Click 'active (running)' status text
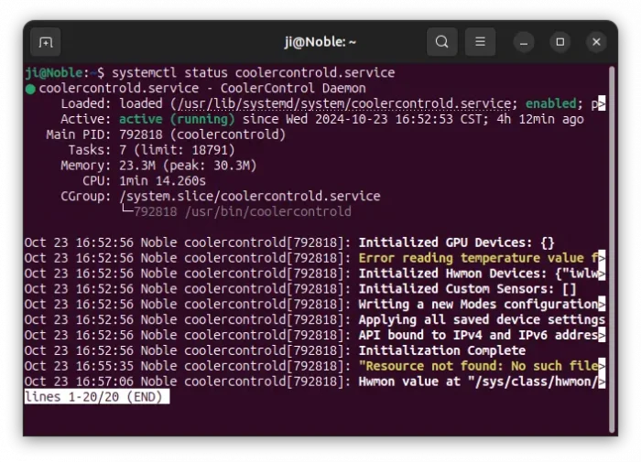 [177, 119]
